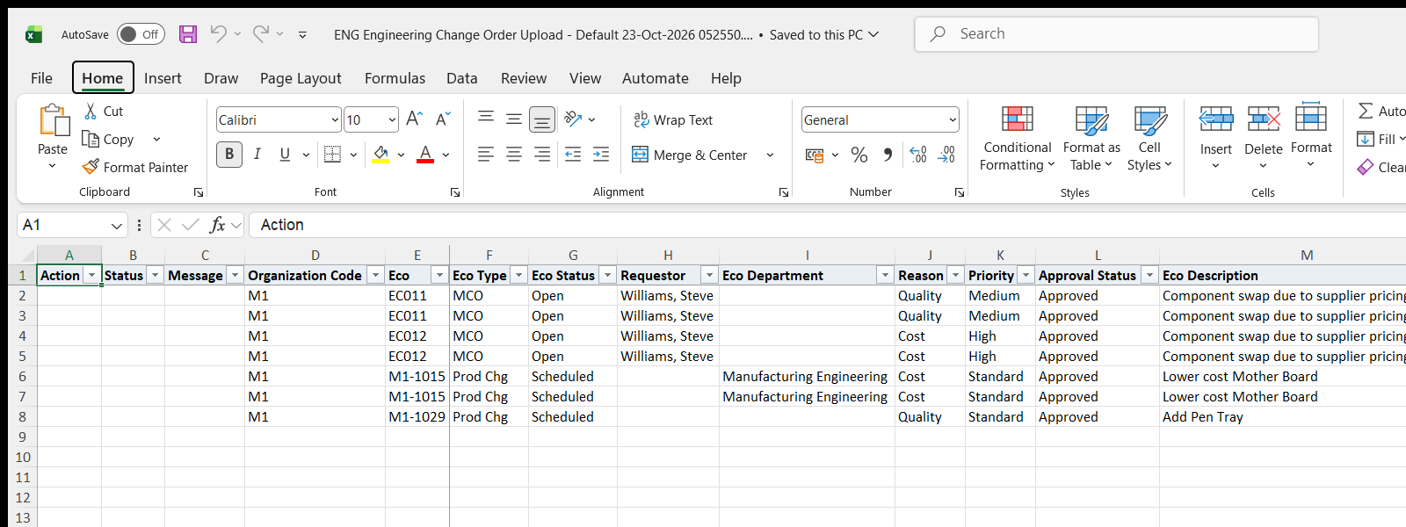Open the Priority column filter dropdown
Viewport: 1406px width, 527px height.
click(x=1026, y=276)
